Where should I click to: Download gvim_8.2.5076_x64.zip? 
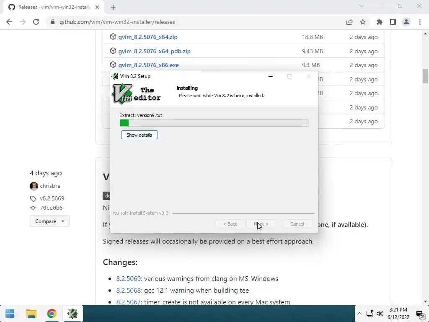point(148,37)
